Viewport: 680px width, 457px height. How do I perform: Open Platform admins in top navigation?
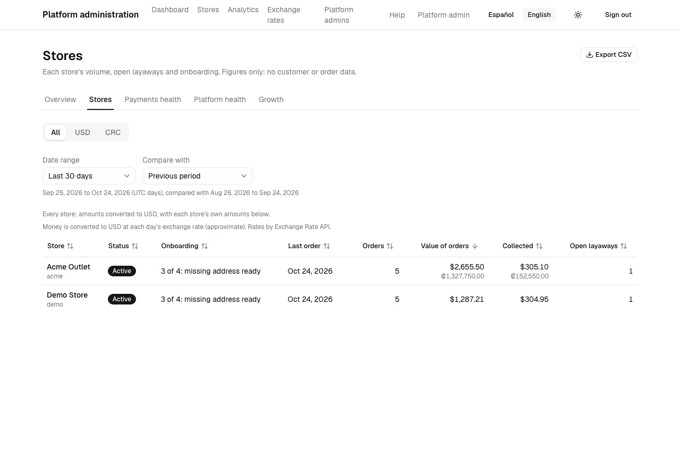click(x=339, y=15)
